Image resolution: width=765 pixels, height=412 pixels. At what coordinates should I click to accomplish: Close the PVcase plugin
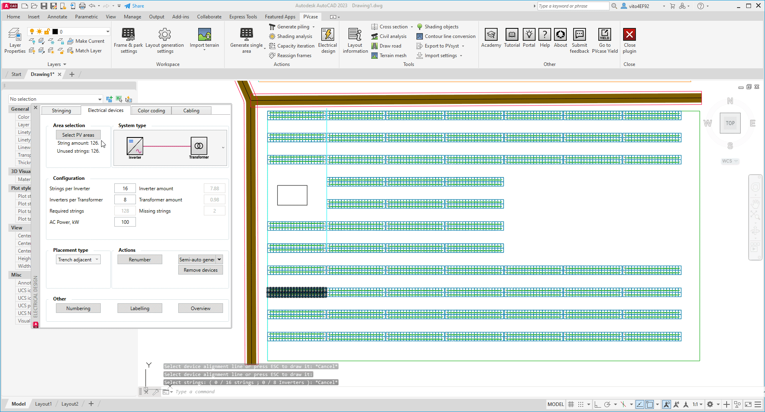(630, 40)
